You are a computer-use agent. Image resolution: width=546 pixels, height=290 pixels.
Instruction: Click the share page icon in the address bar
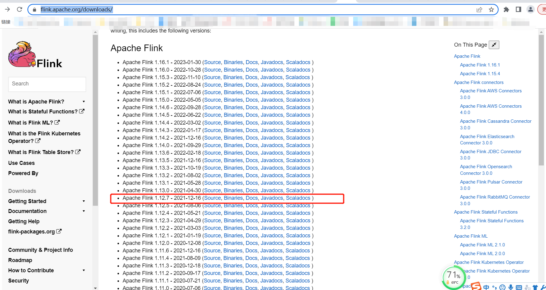coord(479,9)
